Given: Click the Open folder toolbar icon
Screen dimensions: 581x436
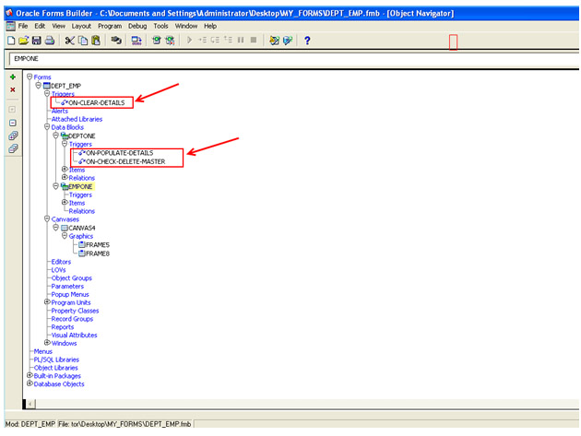Looking at the screenshot, I should [x=24, y=41].
